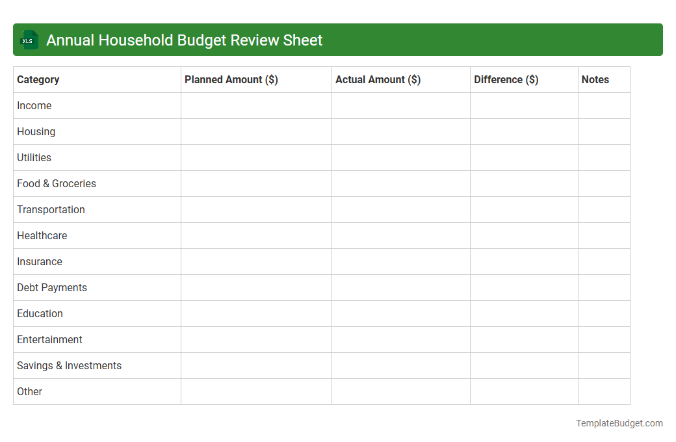Click the Utilities row label
This screenshot has height=442, width=676.
point(34,157)
